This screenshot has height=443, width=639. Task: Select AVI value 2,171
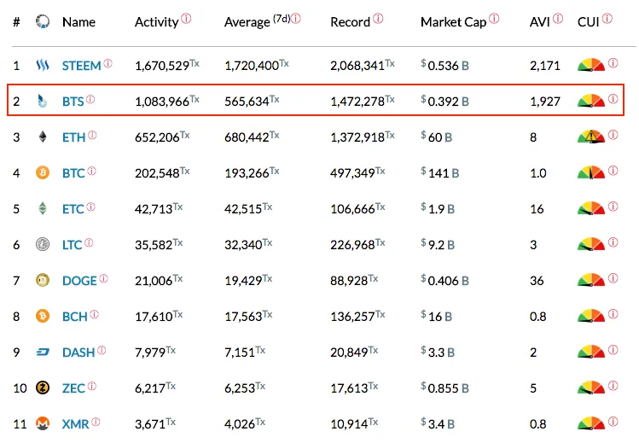(545, 66)
